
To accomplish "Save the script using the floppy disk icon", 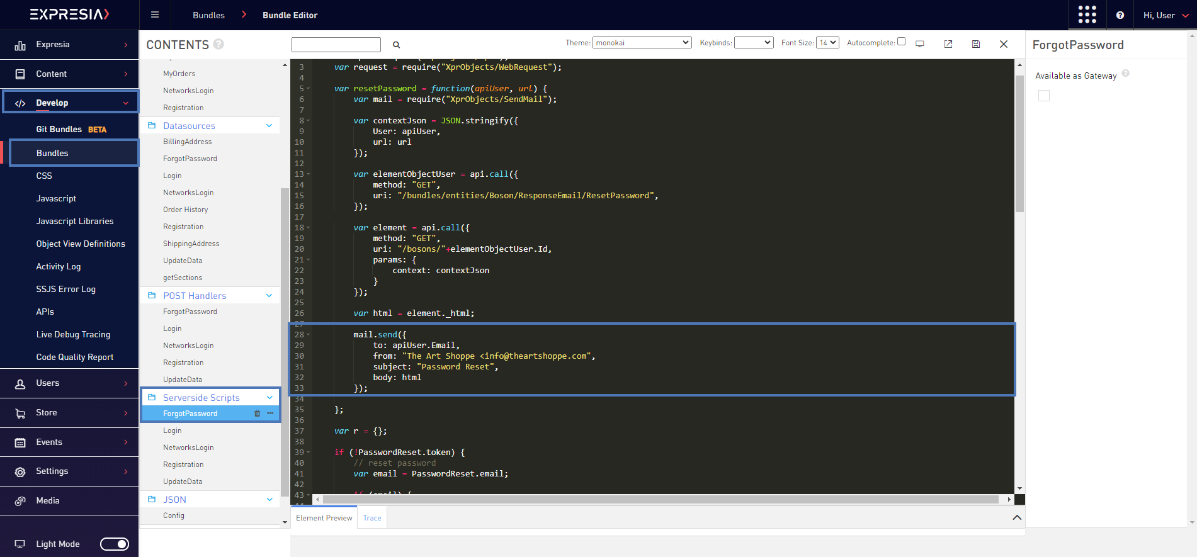I will pyautogui.click(x=976, y=44).
